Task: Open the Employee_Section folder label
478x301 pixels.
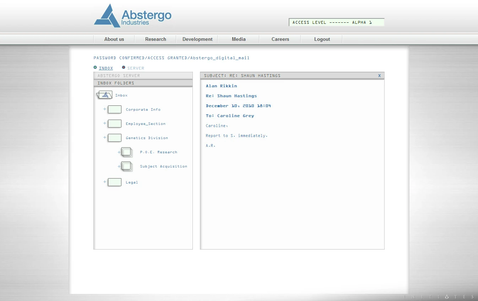Action: click(146, 124)
